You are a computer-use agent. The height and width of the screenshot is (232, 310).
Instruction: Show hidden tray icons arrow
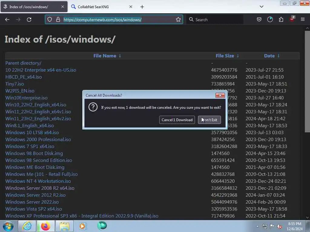(x=257, y=227)
